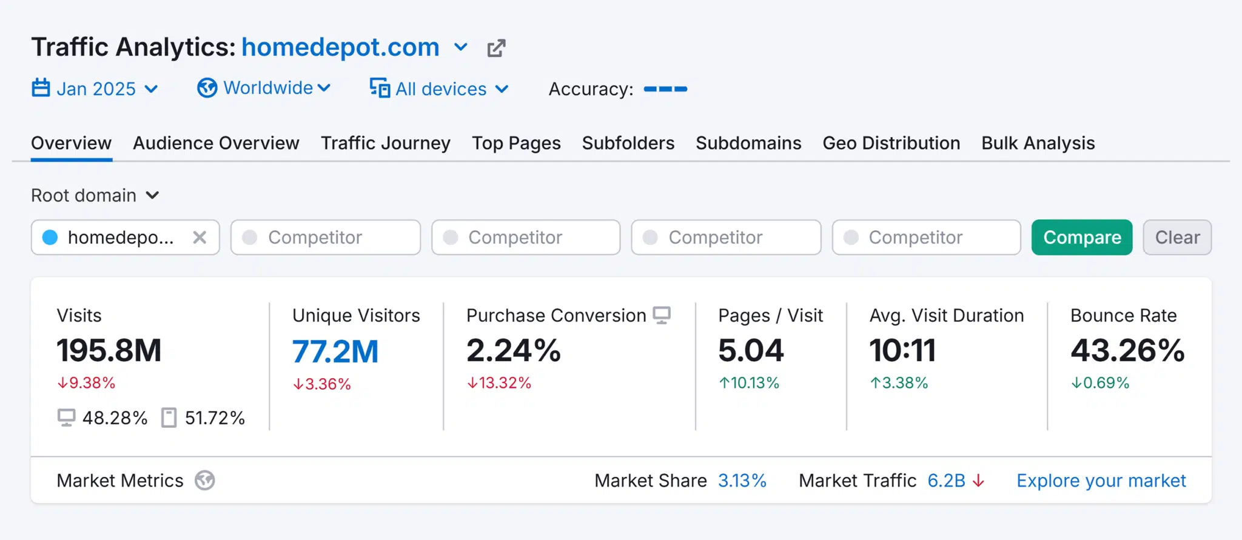This screenshot has height=540, width=1242.
Task: Switch to the Overview tab
Action: tap(72, 143)
